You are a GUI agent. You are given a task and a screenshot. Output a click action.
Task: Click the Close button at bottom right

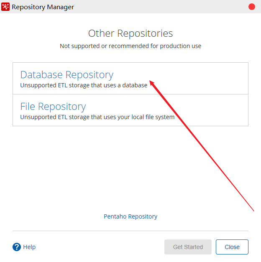[232, 247]
